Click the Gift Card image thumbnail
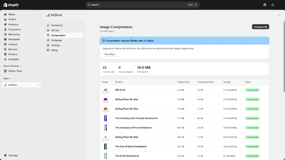 tap(105, 90)
